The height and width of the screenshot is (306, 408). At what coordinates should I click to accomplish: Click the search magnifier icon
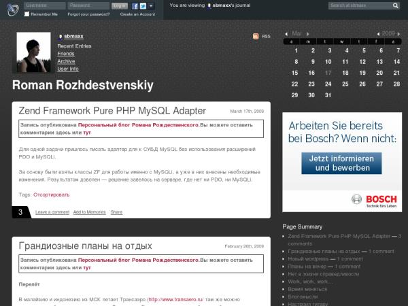[396, 5]
